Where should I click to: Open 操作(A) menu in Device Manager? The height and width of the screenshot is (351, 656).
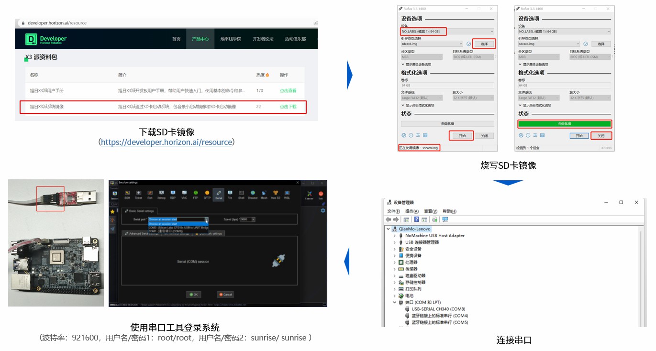(411, 211)
